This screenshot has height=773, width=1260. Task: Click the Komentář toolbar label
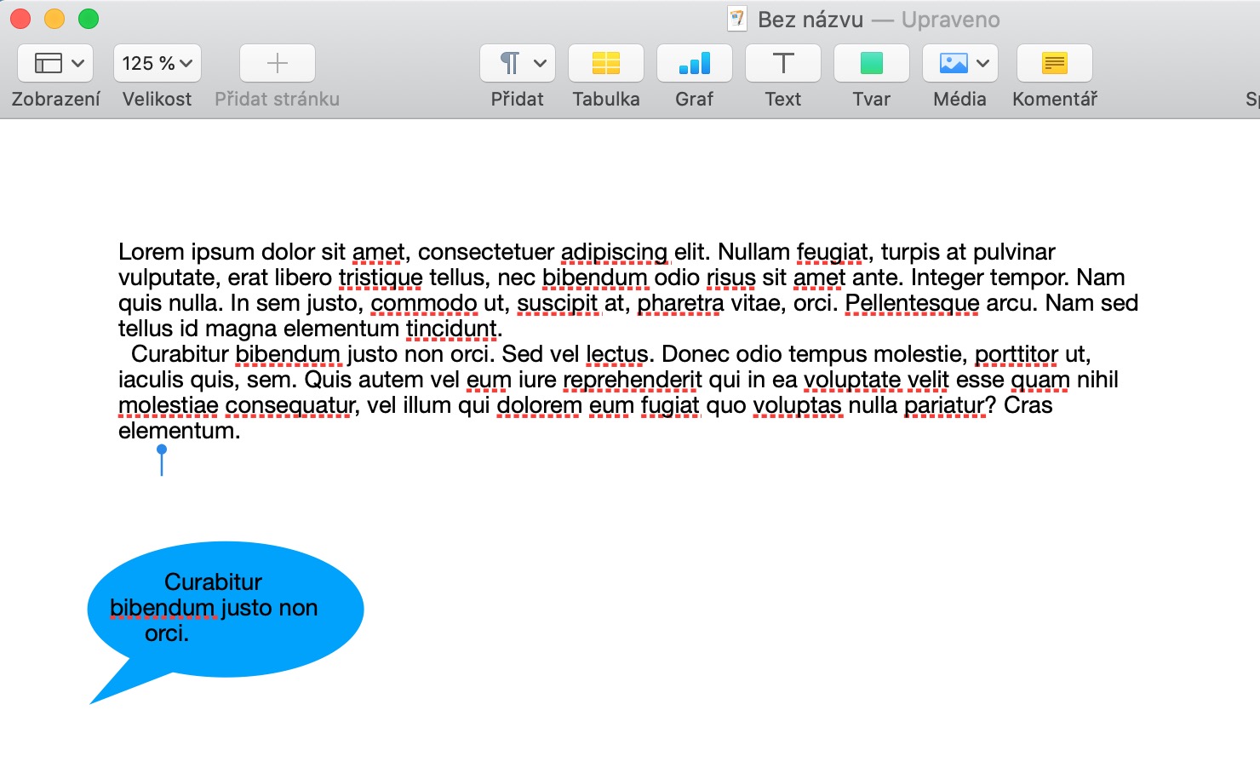1055,99
